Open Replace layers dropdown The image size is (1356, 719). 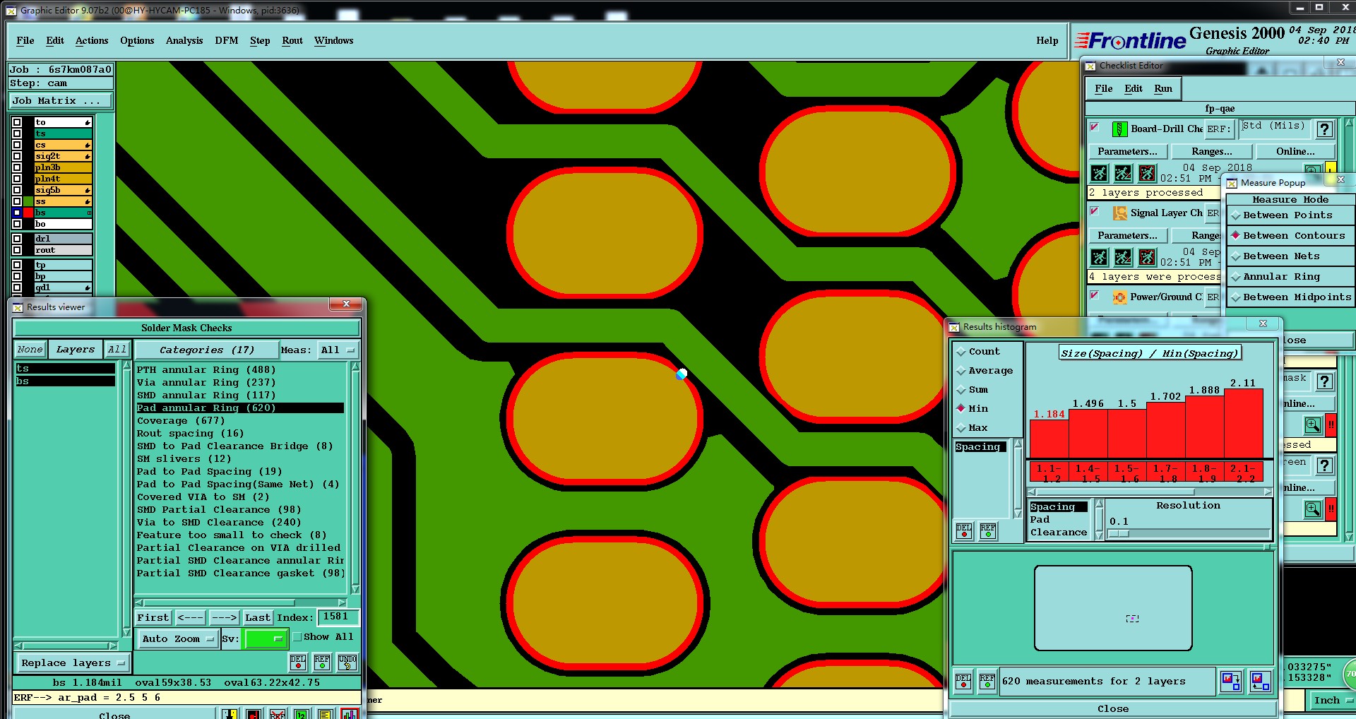pyautogui.click(x=73, y=663)
